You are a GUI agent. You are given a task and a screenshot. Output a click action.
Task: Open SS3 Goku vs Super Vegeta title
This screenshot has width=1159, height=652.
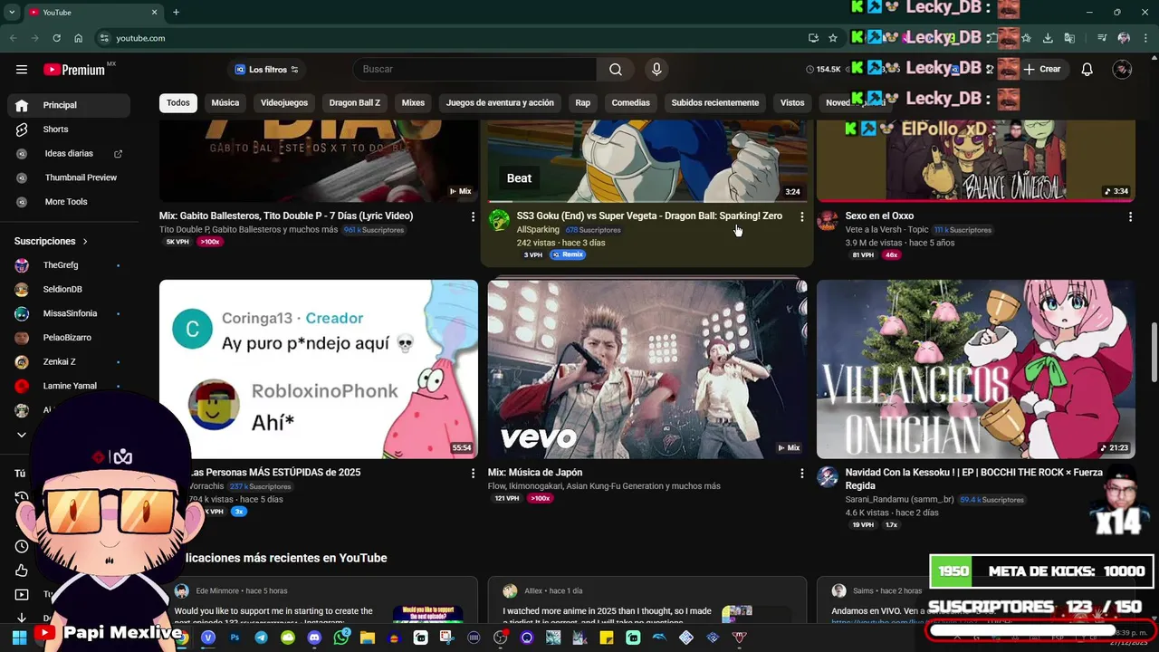pyautogui.click(x=649, y=216)
